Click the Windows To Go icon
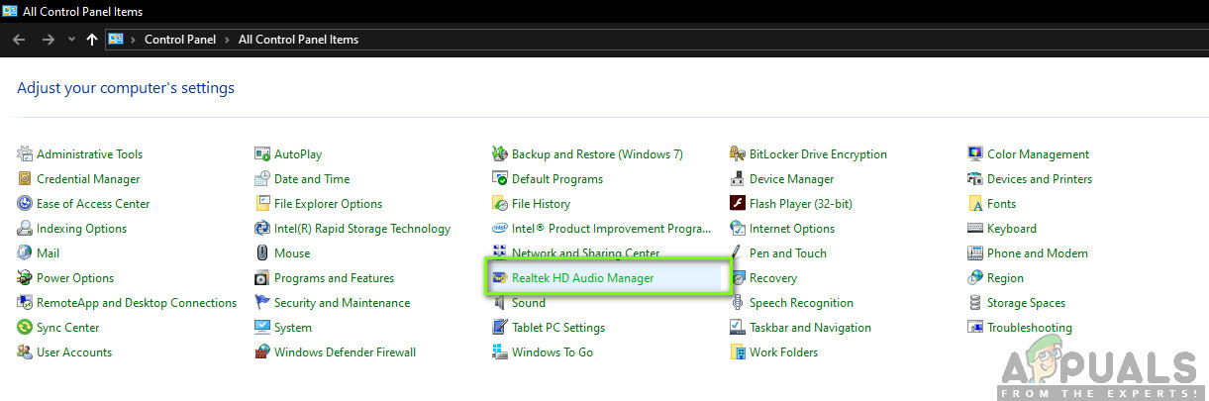 pyautogui.click(x=500, y=352)
